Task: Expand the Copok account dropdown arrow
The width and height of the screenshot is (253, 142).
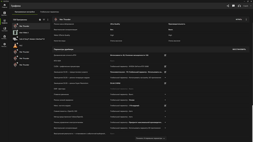Action: 251,6
